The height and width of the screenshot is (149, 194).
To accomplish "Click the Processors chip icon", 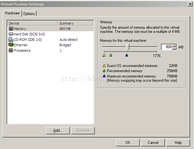I will coord(11,50).
